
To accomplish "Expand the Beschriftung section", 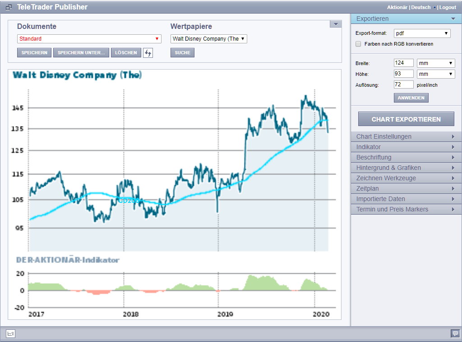I will click(x=406, y=157).
